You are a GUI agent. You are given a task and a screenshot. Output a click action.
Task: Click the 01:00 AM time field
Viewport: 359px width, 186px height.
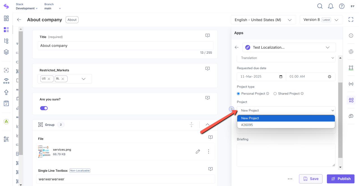(x=310, y=77)
